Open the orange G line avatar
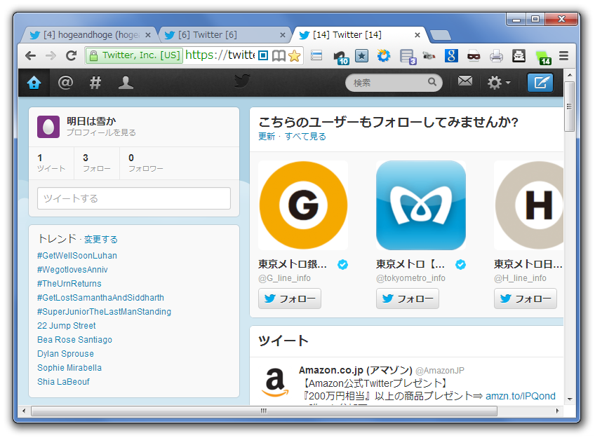This screenshot has height=438, width=595. [303, 205]
